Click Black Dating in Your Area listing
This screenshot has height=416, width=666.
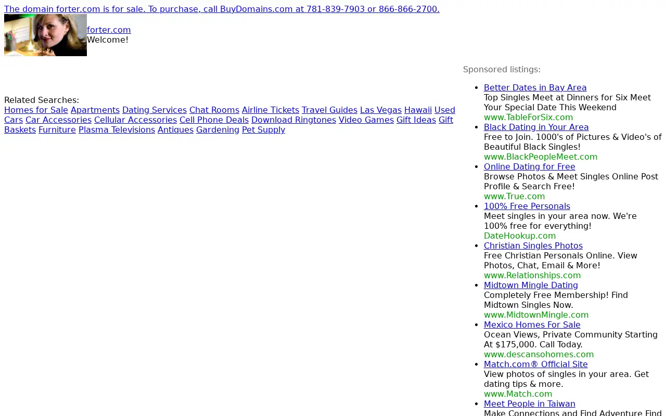536,127
